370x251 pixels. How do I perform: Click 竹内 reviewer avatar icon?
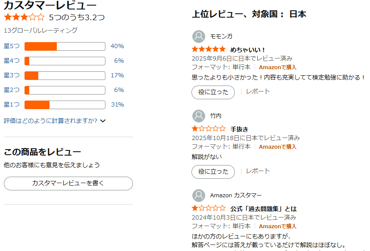[x=199, y=116]
